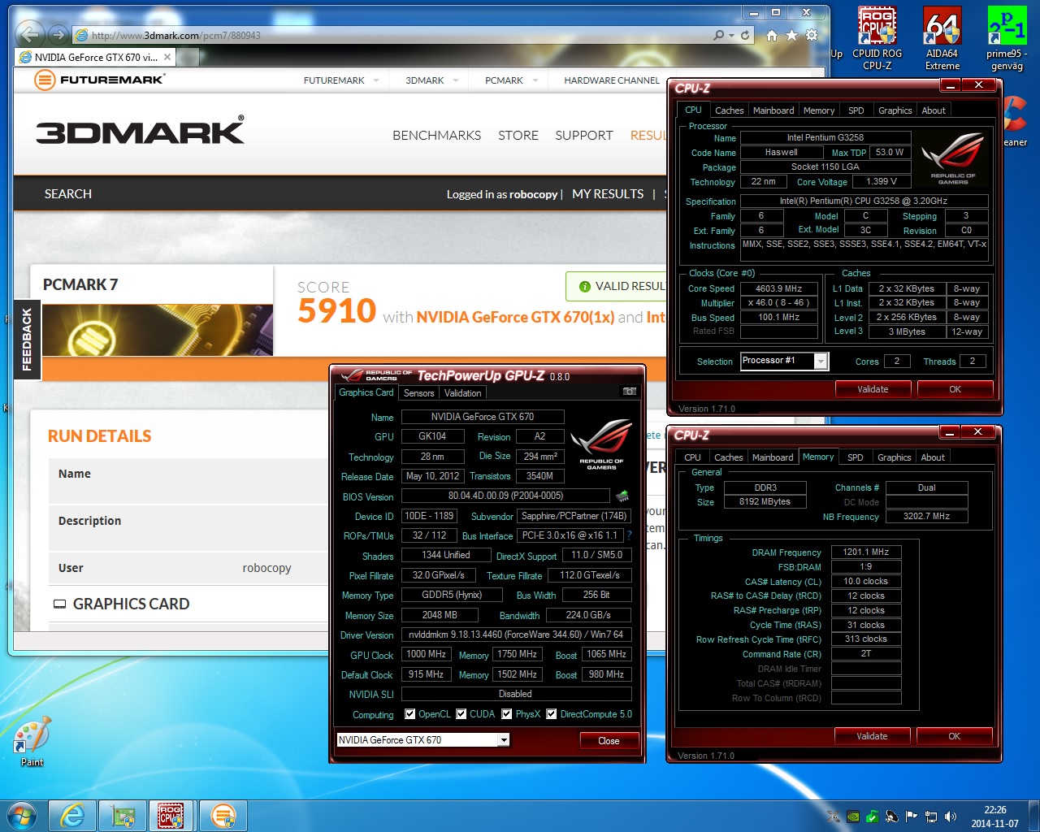Click the show desktop strip at taskbar end
1040x832 pixels.
tap(1033, 816)
